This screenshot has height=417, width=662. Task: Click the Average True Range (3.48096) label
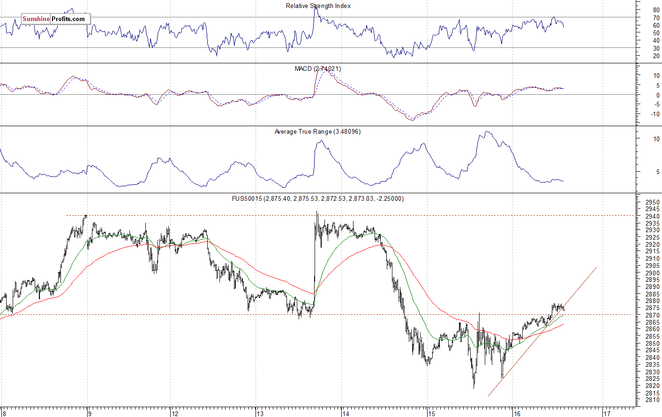(x=317, y=131)
